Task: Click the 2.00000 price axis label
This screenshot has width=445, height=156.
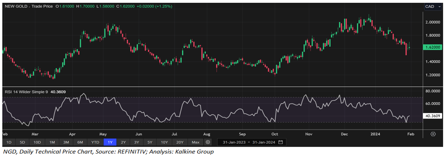Action: [x=432, y=22]
